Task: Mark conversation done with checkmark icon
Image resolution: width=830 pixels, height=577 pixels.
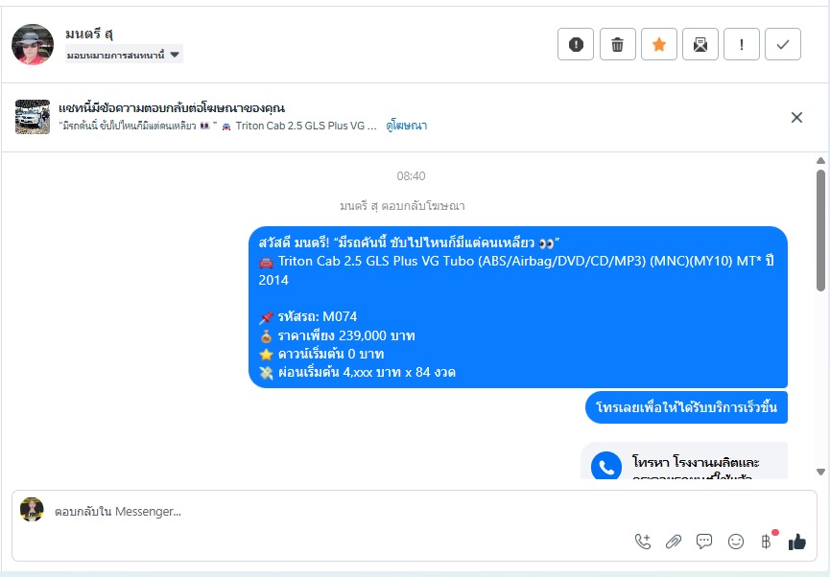Action: click(x=782, y=44)
